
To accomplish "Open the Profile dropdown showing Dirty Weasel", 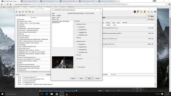I will tap(35, 15).
